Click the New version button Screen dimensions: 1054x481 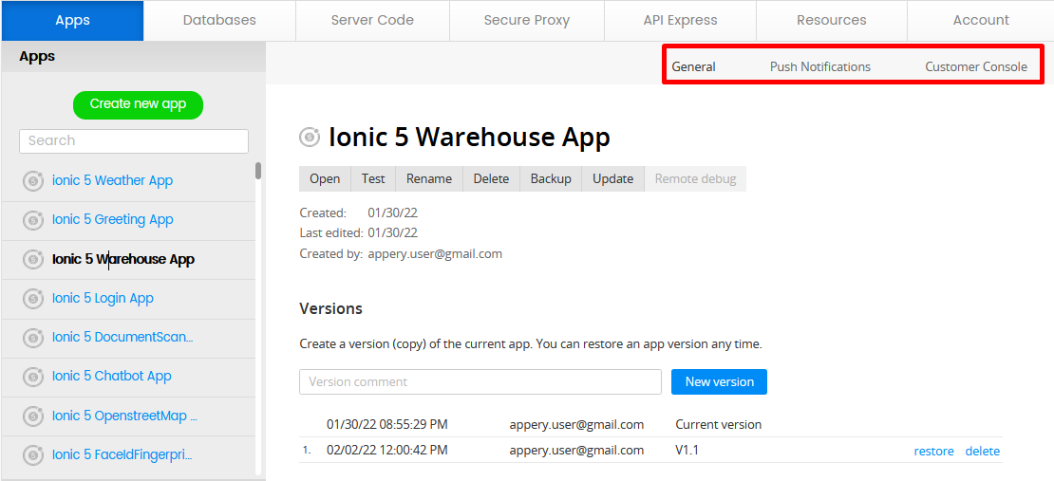[x=719, y=381]
